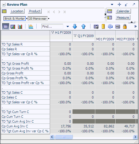This screenshot has width=139, height=144.
Task: Click the minimize arrow pointing down-left
Action: pyautogui.click(x=126, y=5)
